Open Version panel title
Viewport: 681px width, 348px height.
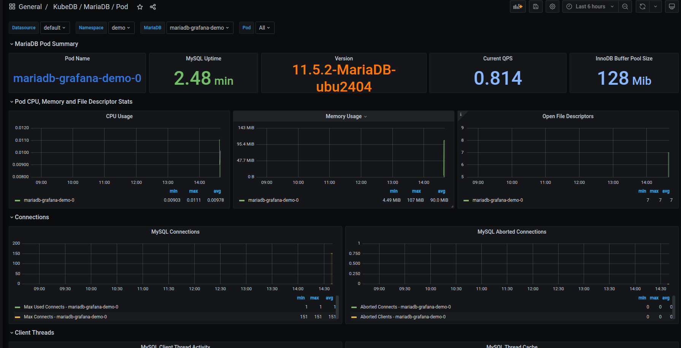344,59
